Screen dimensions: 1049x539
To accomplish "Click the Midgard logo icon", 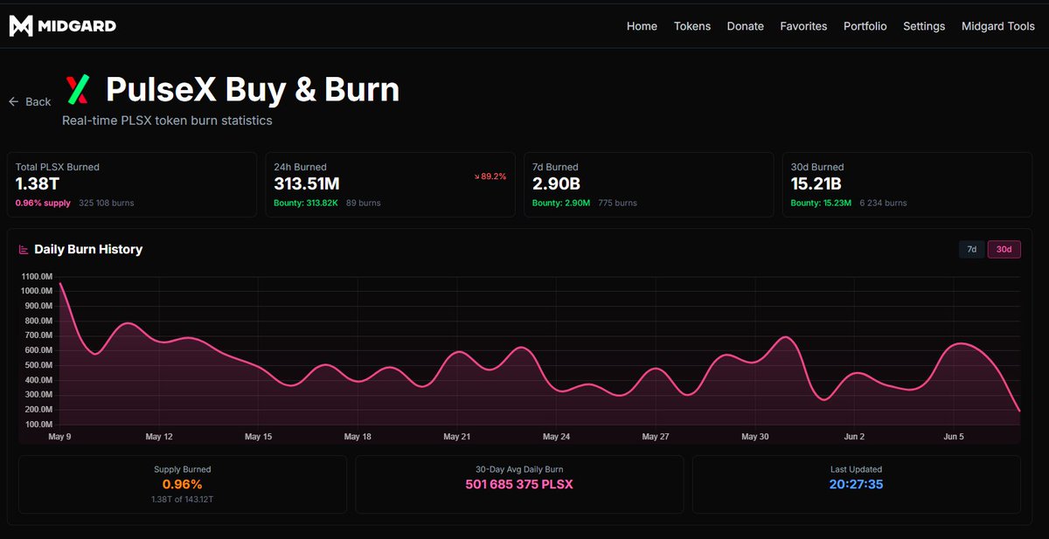I will pos(21,25).
